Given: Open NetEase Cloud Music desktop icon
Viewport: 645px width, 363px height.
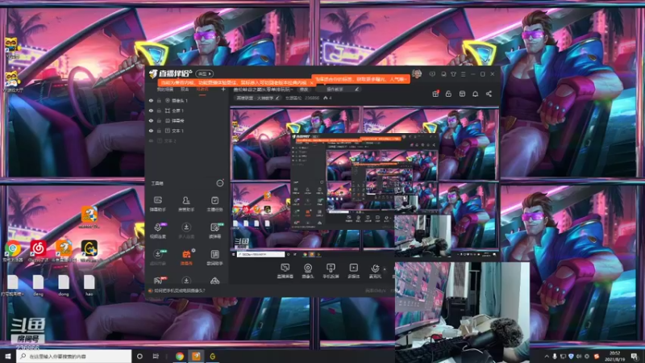Looking at the screenshot, I should 38,250.
